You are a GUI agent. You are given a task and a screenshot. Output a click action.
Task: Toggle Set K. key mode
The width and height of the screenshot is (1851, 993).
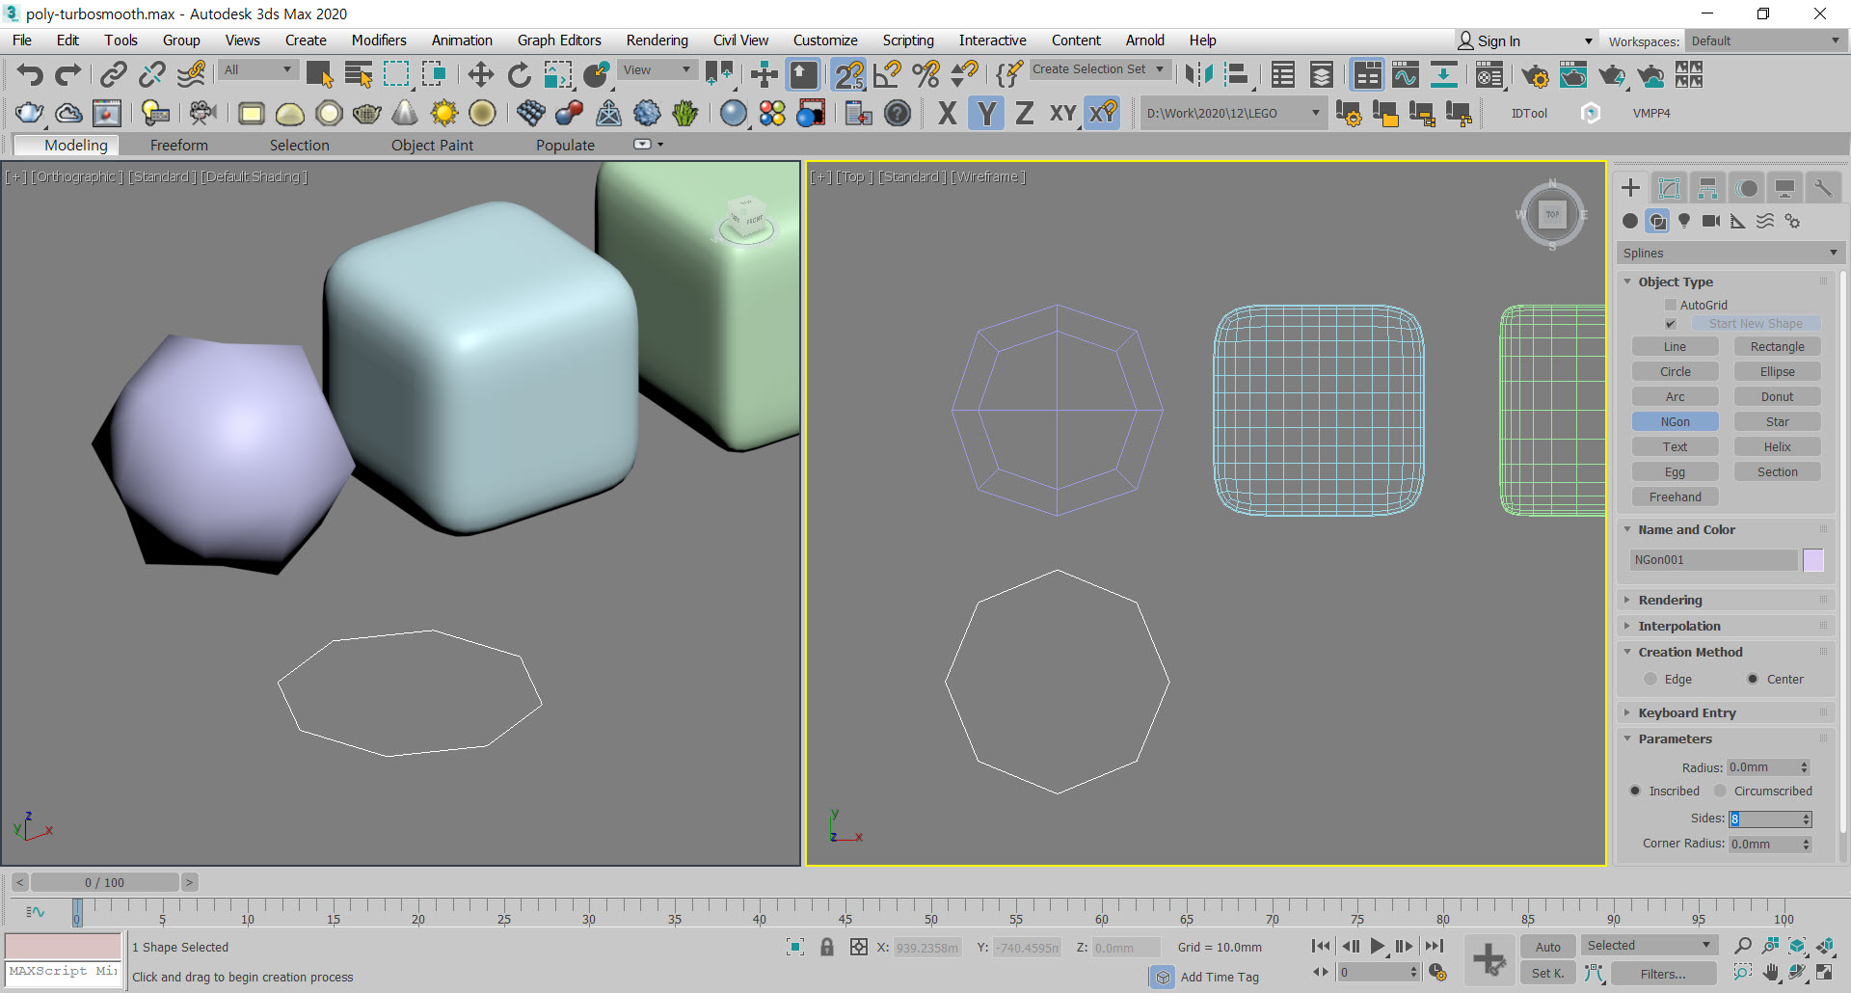[1547, 974]
